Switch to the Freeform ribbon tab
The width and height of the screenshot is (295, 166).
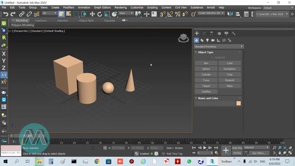click(x=41, y=20)
